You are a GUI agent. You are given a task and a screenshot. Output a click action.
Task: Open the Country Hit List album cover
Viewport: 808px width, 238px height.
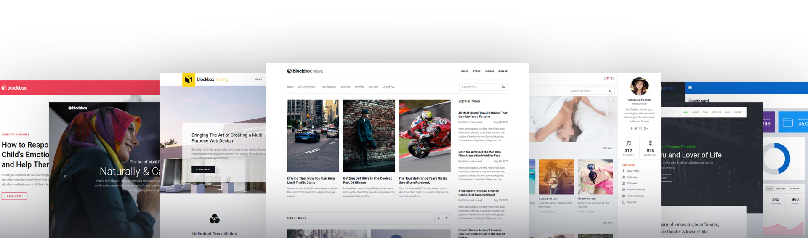pos(556,177)
